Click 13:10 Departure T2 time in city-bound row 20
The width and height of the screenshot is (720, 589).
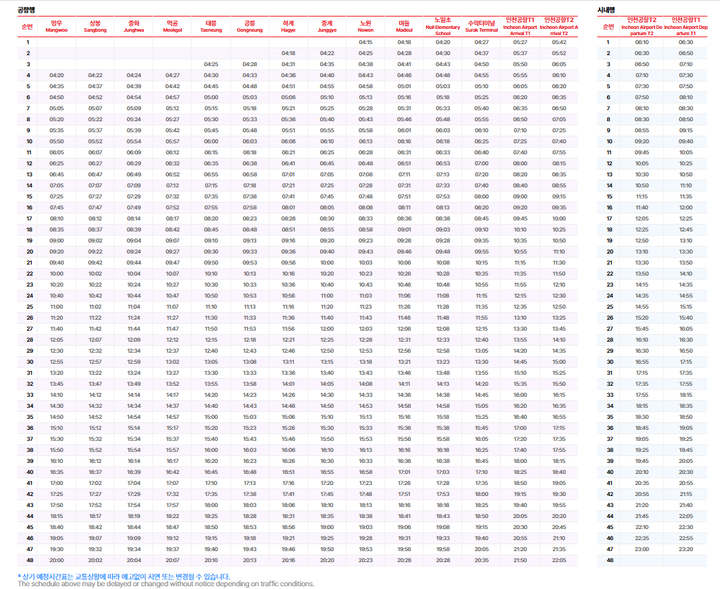pos(642,251)
